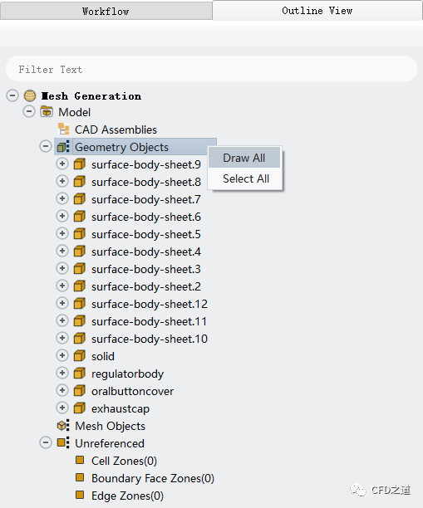Viewport: 423px width, 508px height.
Task: Choose Select All from context menu
Action: 244,178
